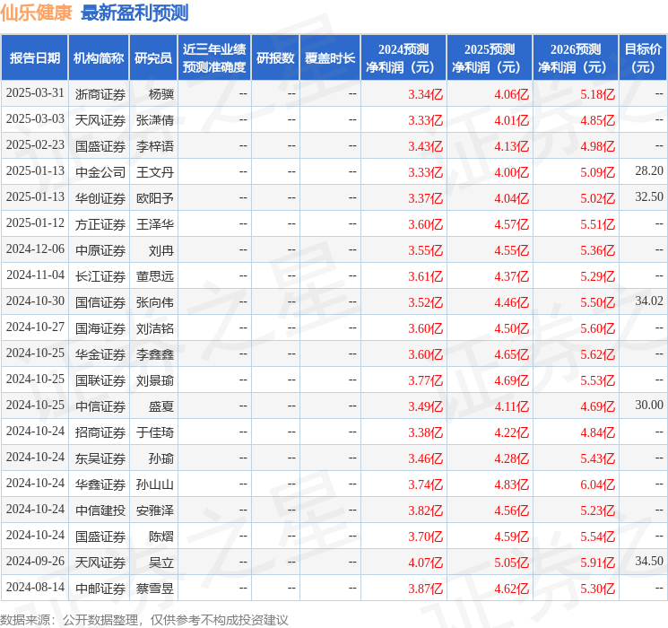
Task: Click 招商证券 institution cell
Action: click(100, 432)
